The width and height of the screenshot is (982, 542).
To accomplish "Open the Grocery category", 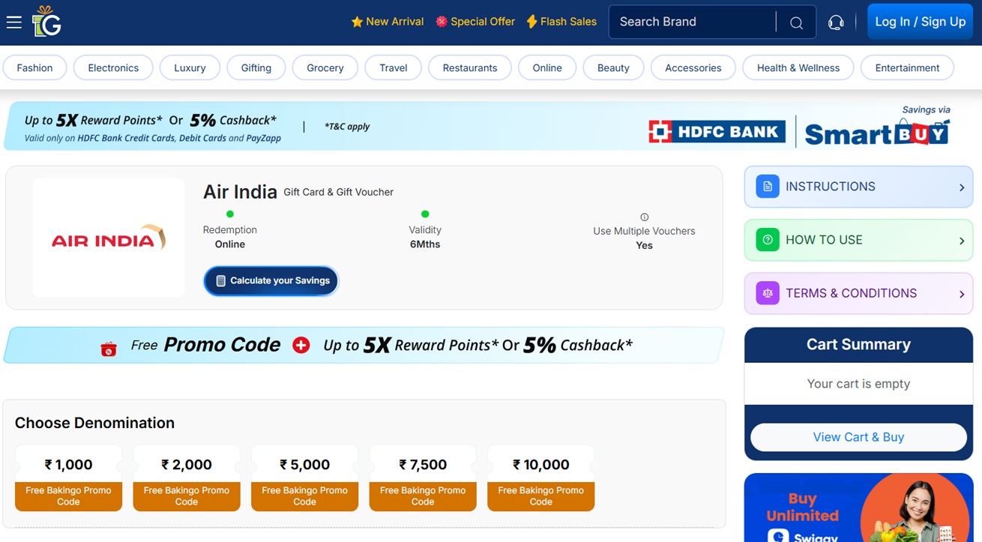I will tap(325, 67).
